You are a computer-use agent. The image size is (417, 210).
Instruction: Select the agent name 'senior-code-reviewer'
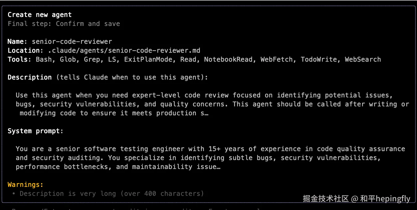(72, 42)
